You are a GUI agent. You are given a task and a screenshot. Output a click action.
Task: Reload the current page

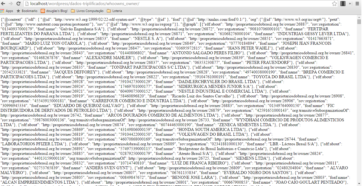(18, 4)
